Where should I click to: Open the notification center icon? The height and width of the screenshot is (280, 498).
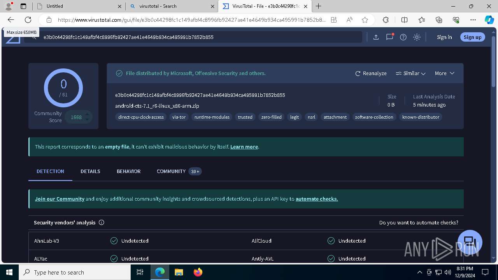click(485, 272)
